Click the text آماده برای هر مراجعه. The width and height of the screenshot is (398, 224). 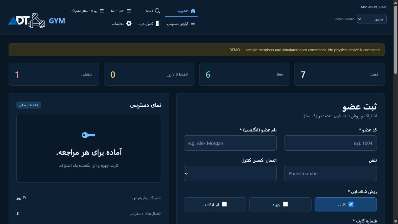(x=89, y=153)
